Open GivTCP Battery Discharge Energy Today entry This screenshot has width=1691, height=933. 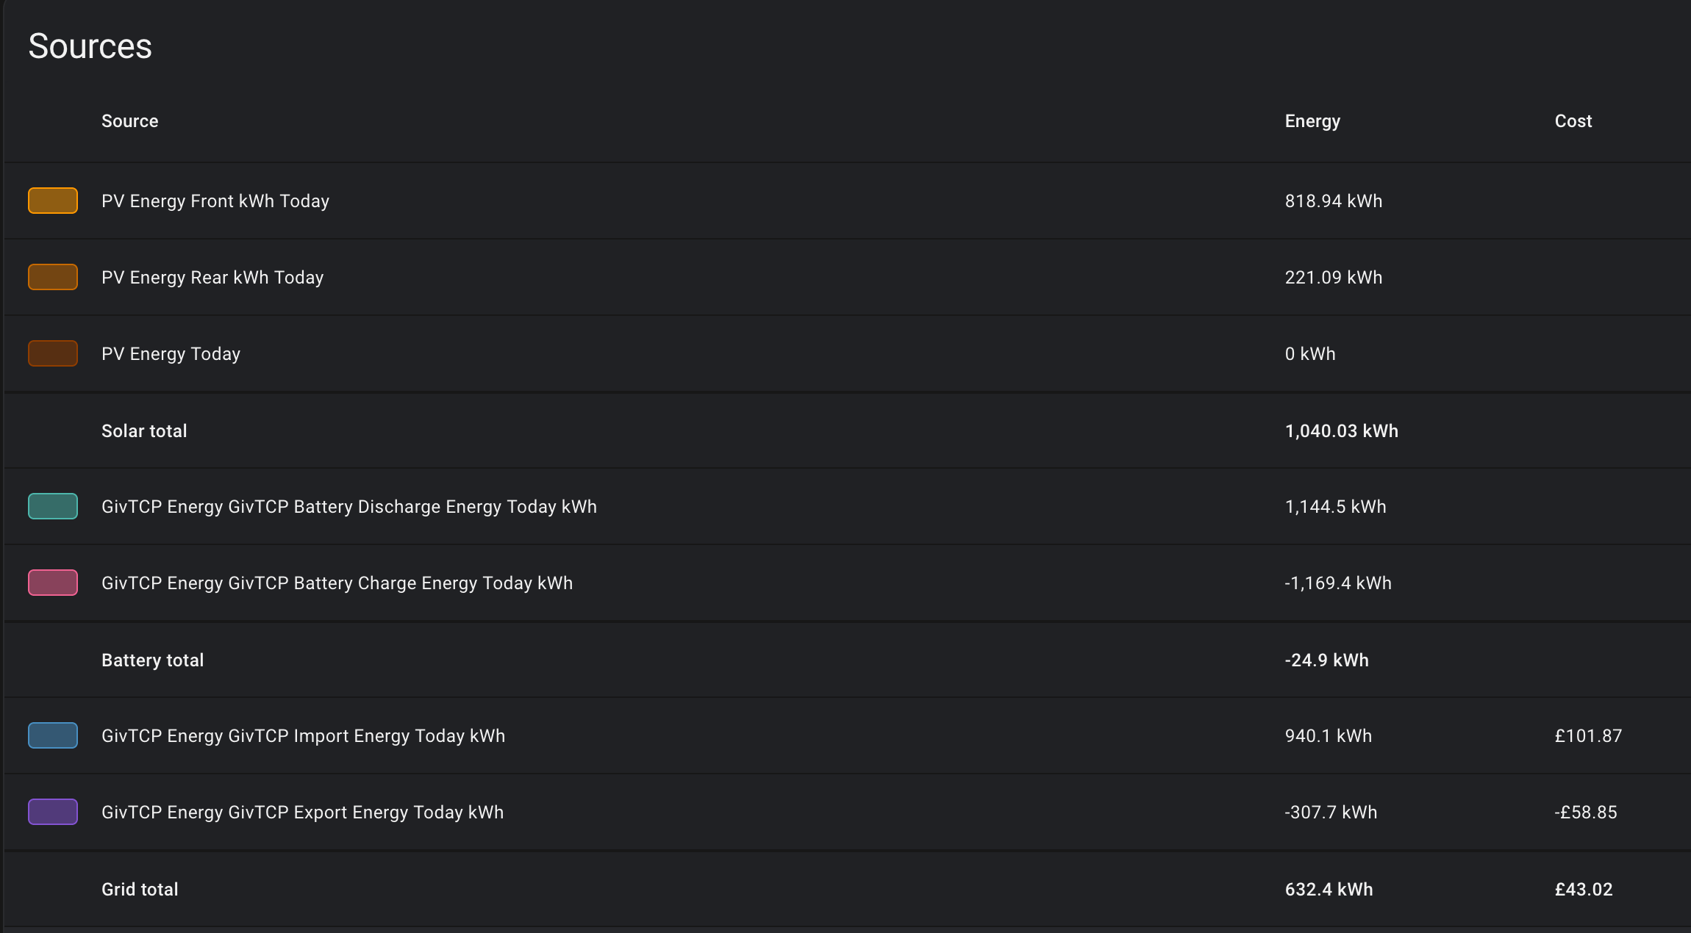[x=847, y=506]
